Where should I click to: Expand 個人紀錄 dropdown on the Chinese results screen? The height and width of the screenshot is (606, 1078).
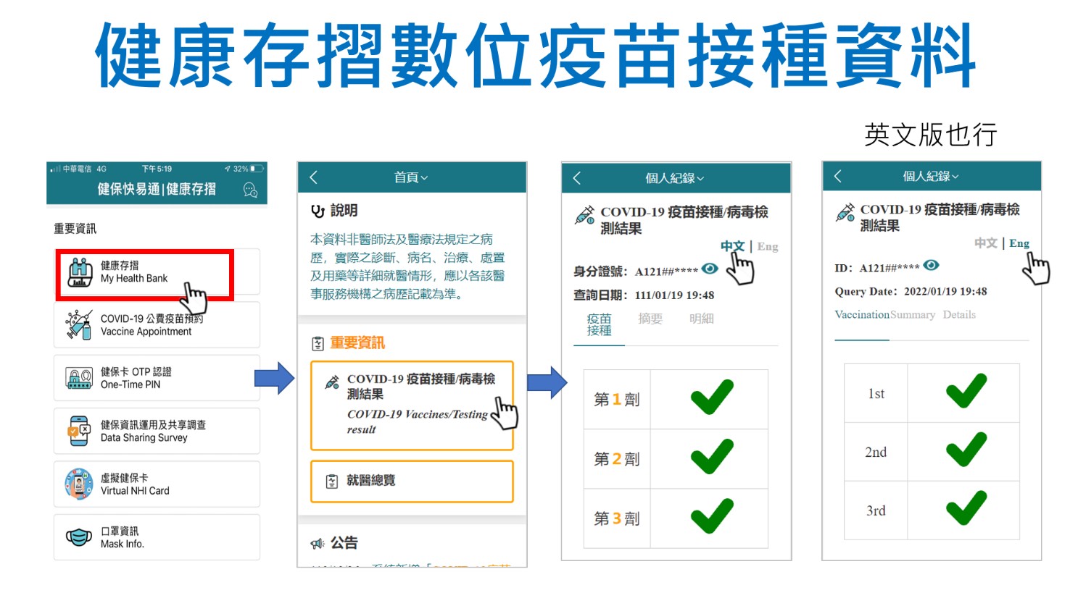point(675,178)
